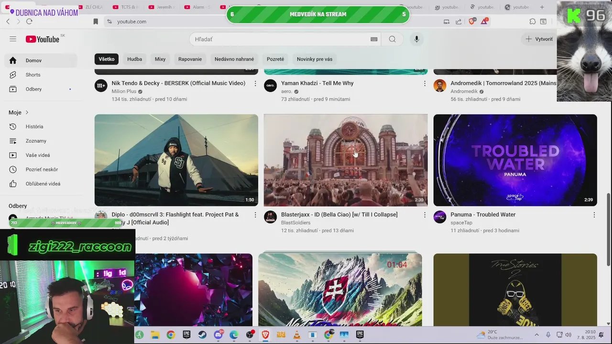Viewport: 612px width, 344px height.
Task: Open Obľúbené videá in the sidebar
Action: pyautogui.click(x=41, y=184)
